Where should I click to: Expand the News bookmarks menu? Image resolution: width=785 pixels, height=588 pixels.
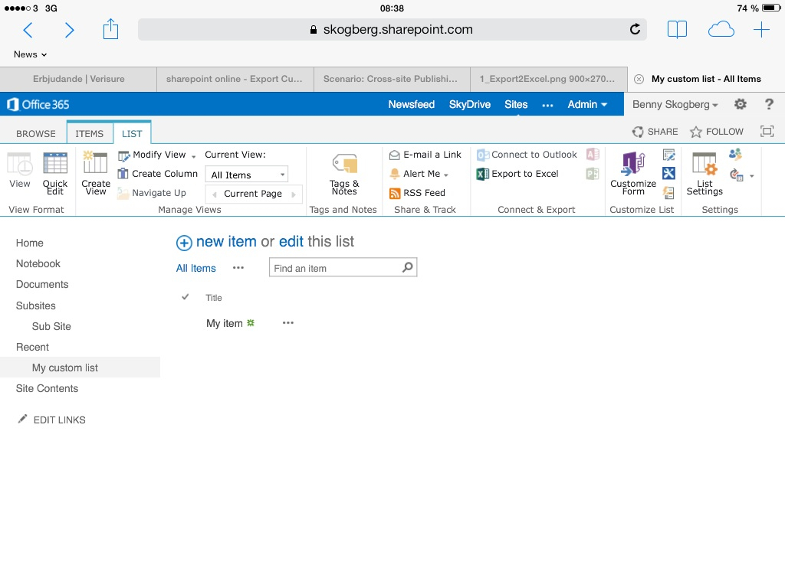coord(29,54)
